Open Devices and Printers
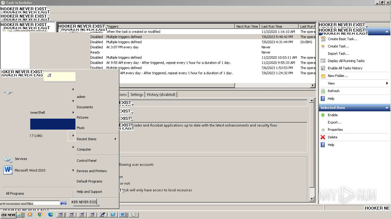The width and height of the screenshot is (391, 219). point(92,171)
